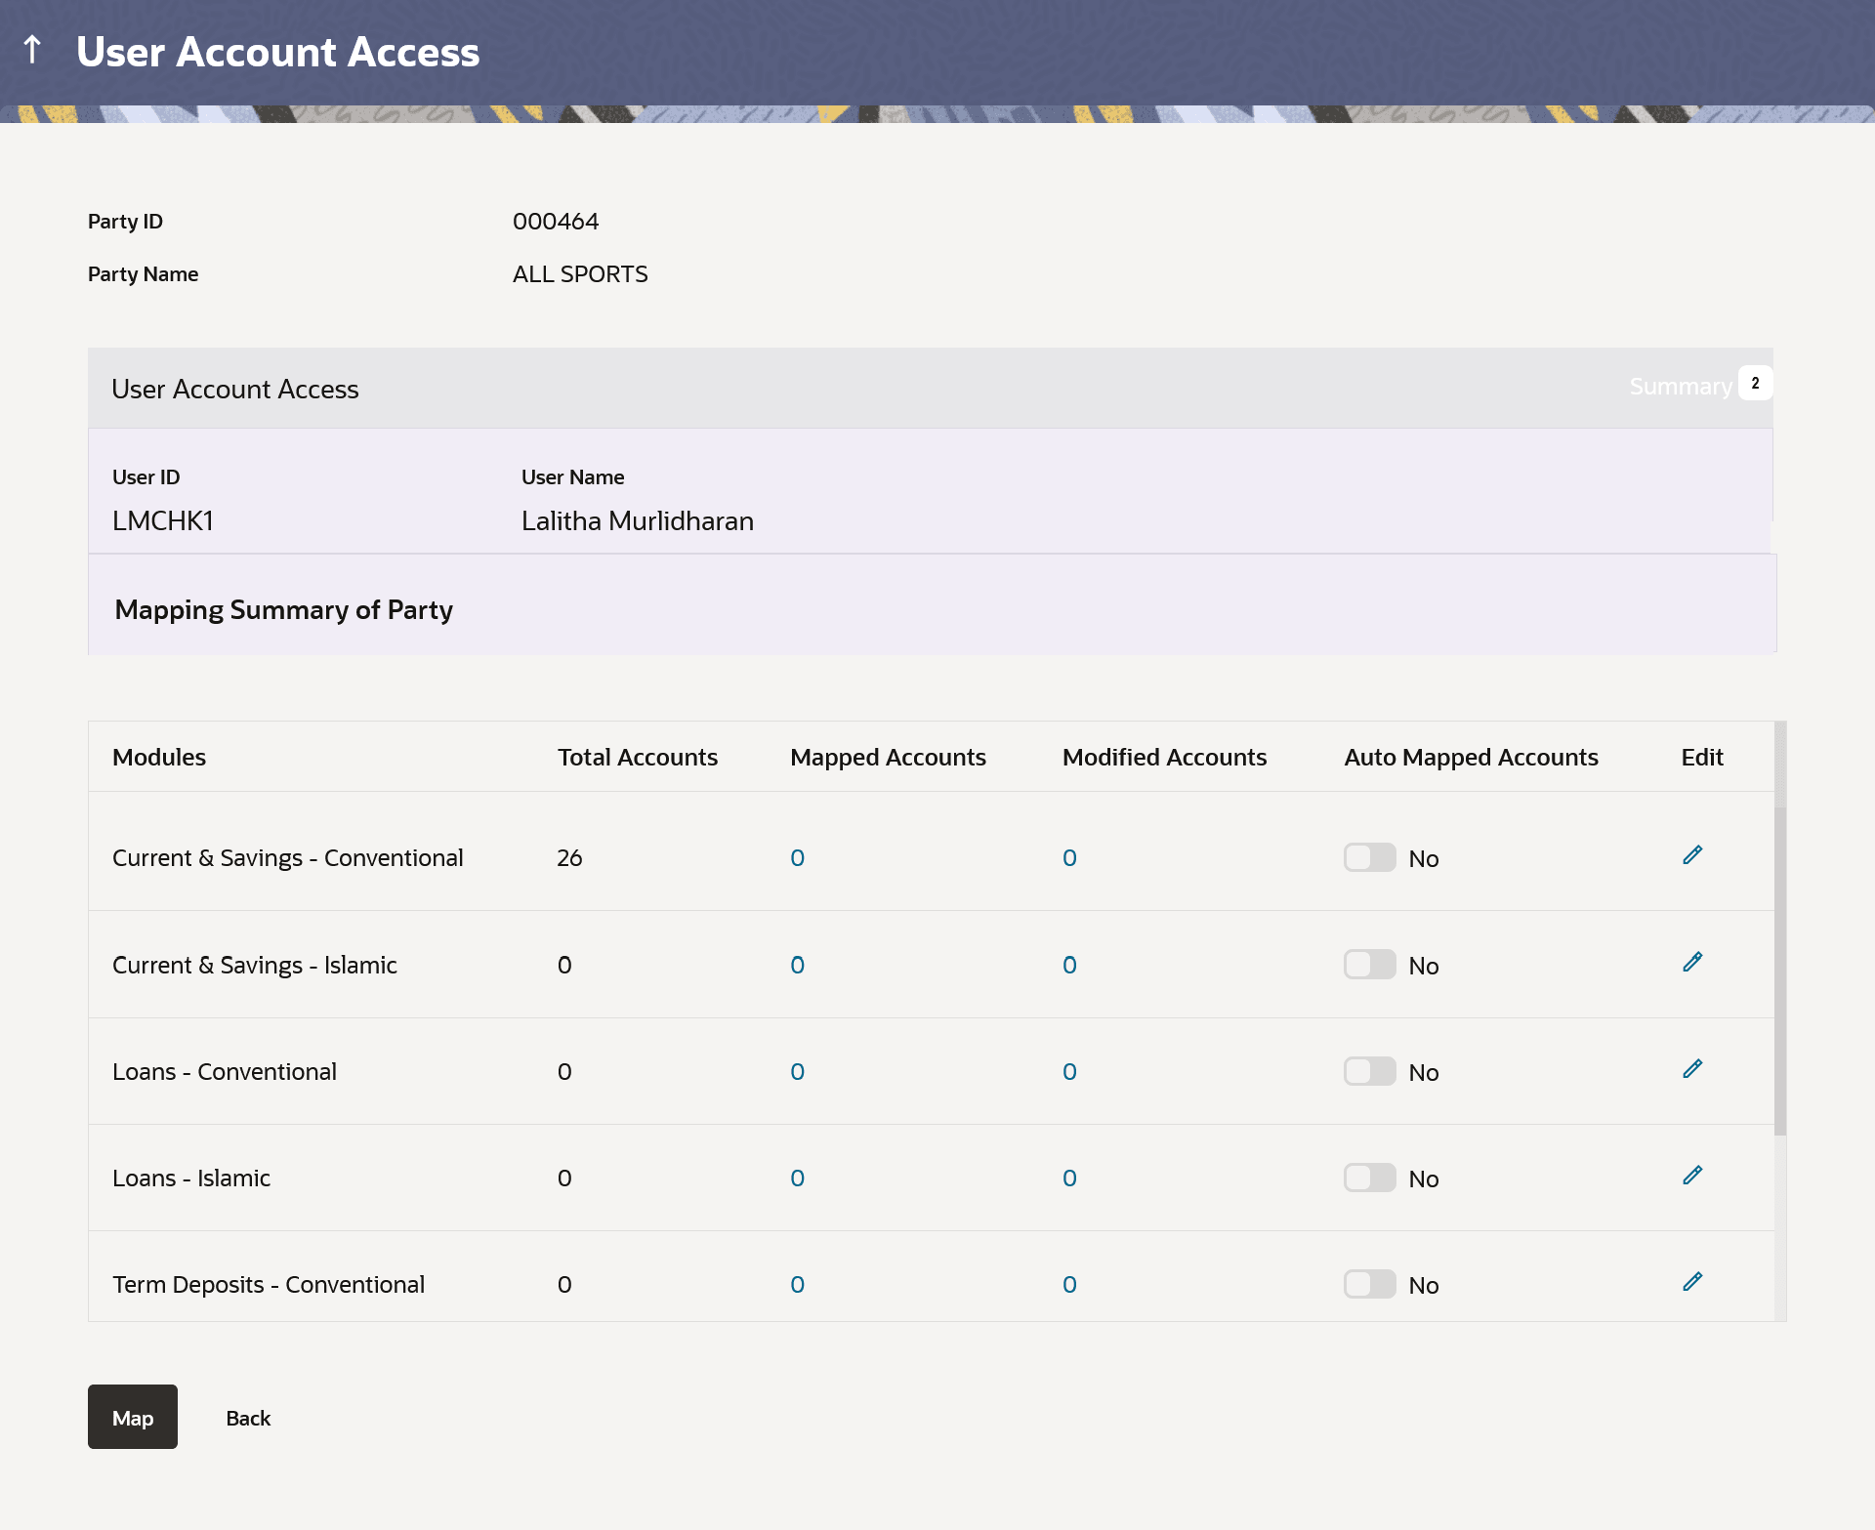Click the Map button

[133, 1417]
